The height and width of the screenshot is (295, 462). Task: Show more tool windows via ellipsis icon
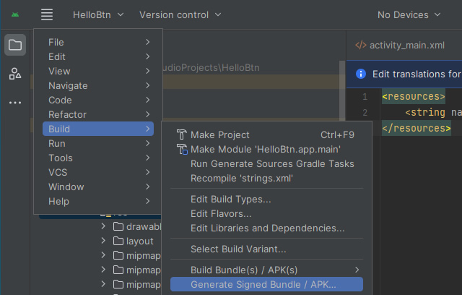point(15,103)
